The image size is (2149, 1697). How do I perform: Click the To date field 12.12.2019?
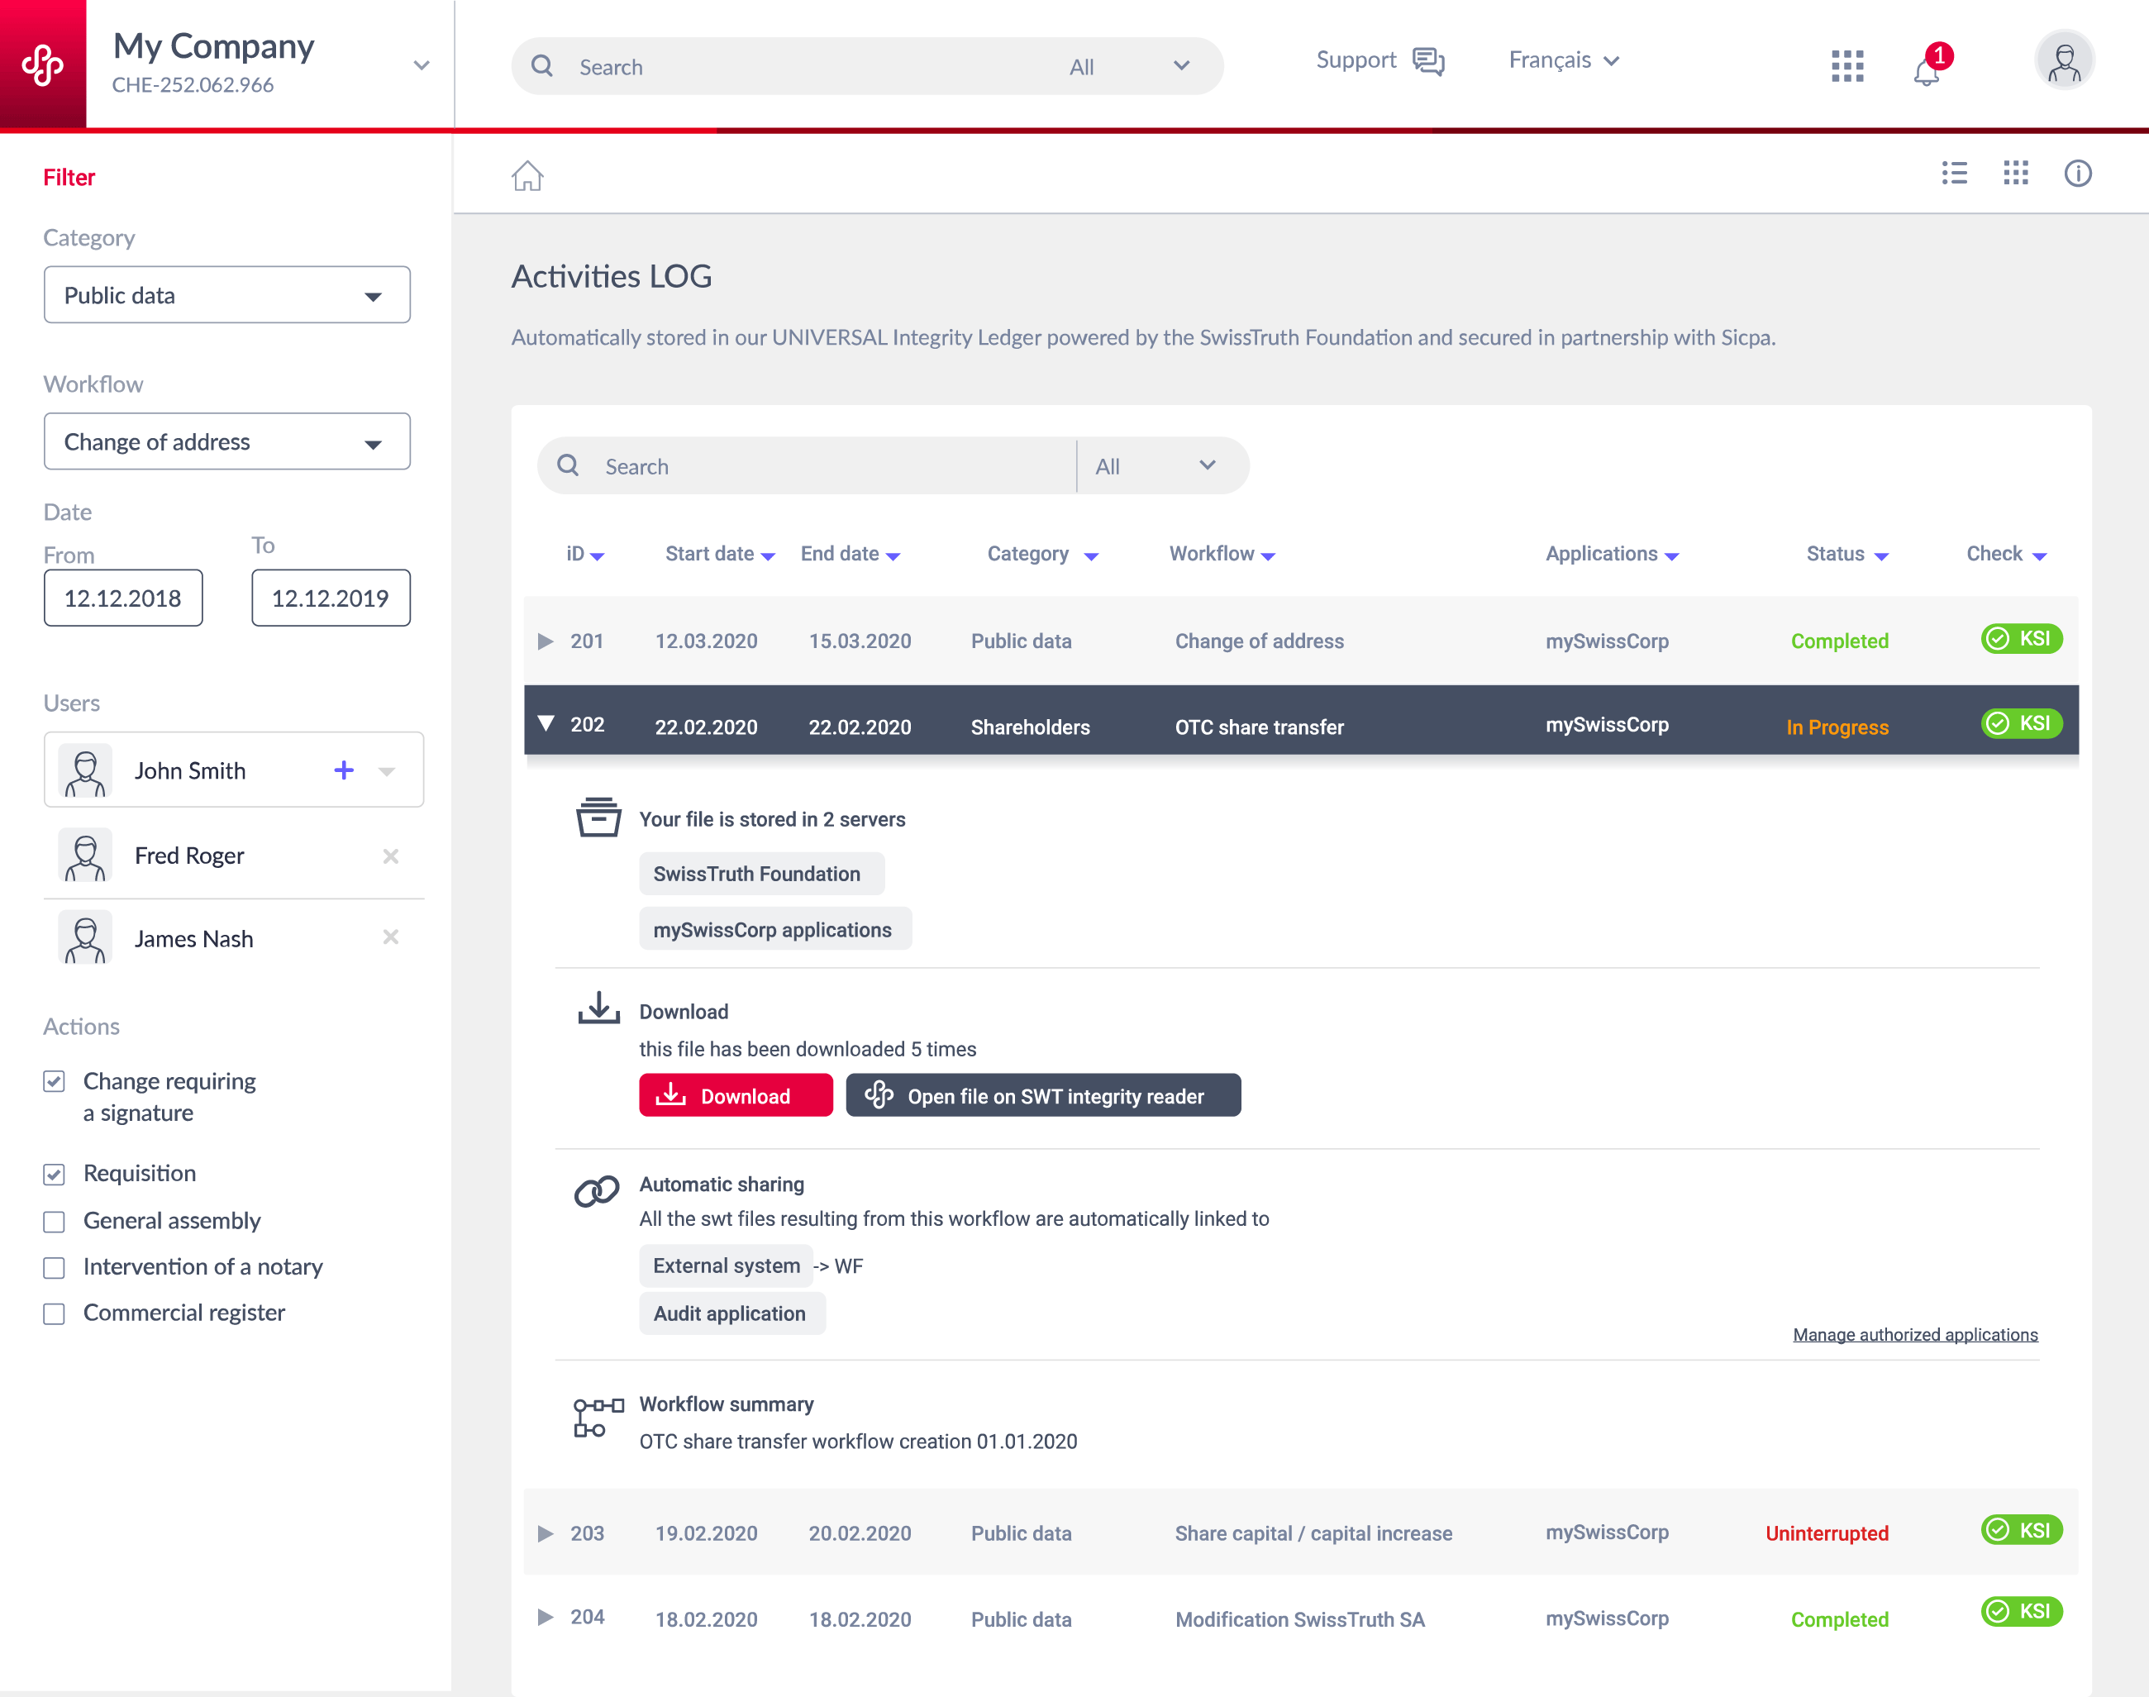pyautogui.click(x=331, y=597)
